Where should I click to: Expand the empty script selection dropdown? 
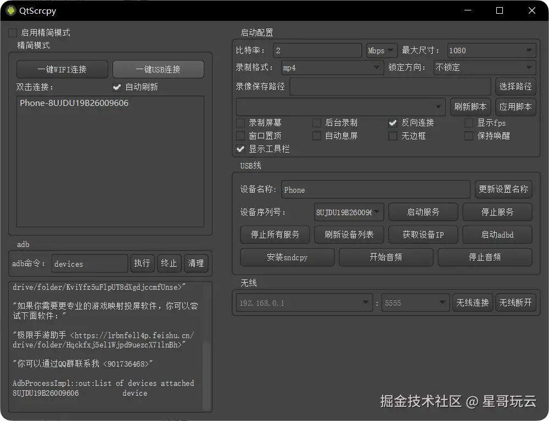(x=341, y=106)
